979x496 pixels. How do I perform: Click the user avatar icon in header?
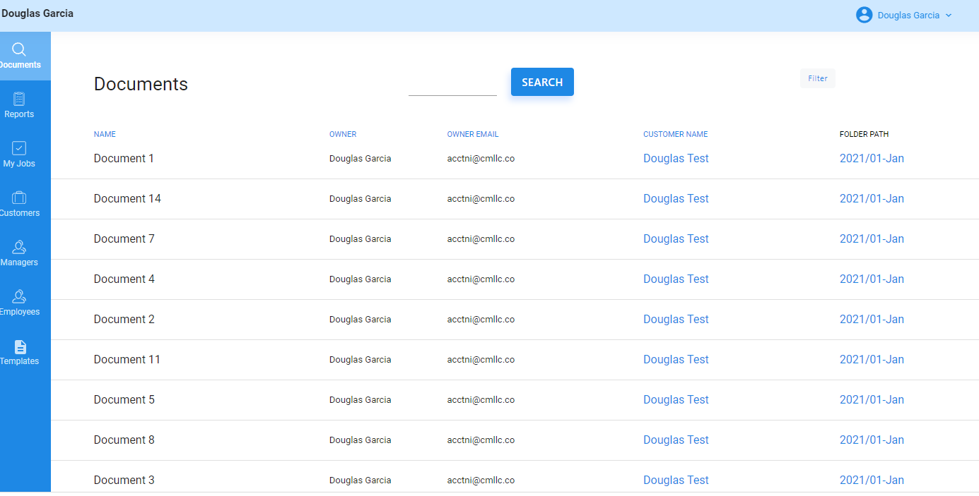tap(864, 15)
